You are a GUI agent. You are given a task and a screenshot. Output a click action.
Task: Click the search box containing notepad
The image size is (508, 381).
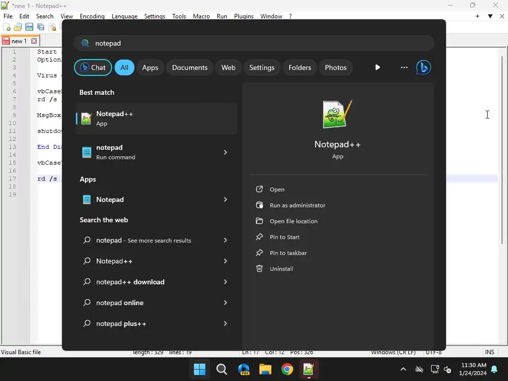(254, 43)
